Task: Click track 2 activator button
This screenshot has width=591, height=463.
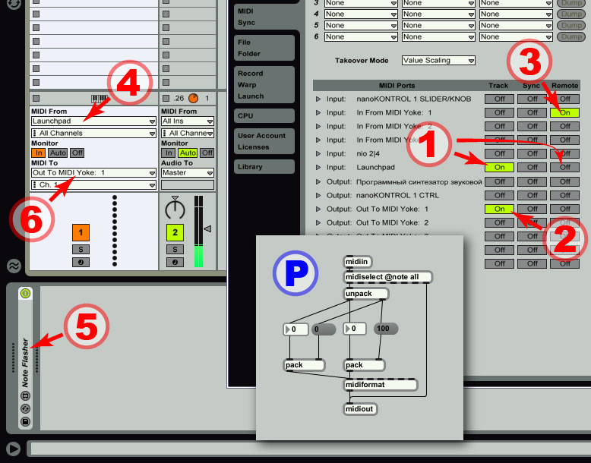Action: tap(175, 232)
